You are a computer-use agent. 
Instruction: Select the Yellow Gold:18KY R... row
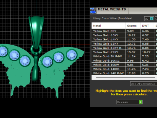(124, 48)
